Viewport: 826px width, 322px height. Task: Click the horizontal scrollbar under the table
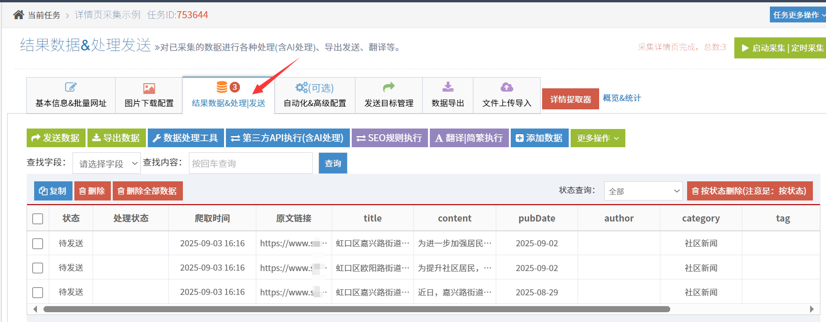pos(356,309)
